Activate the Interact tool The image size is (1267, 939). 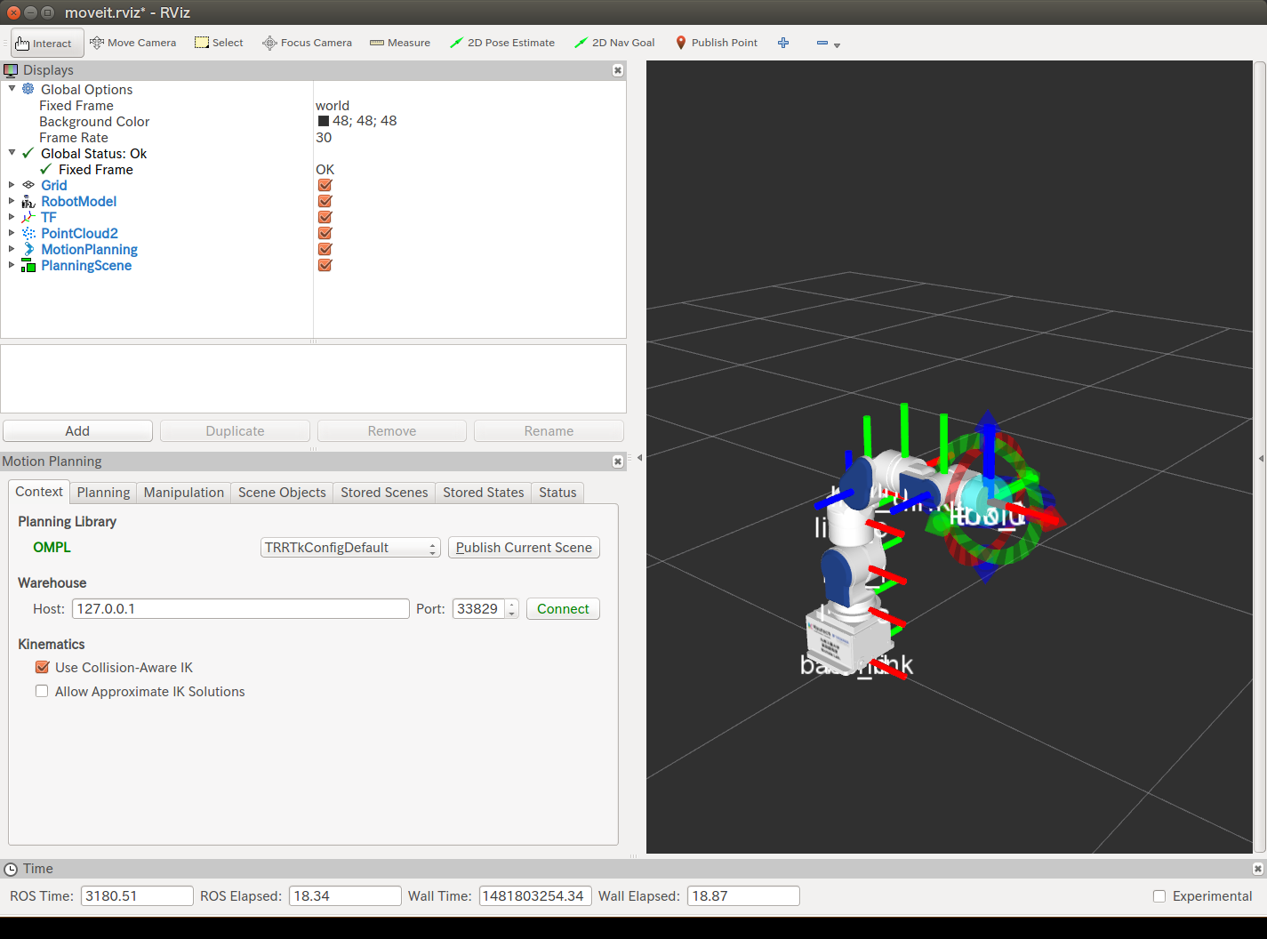tap(47, 43)
